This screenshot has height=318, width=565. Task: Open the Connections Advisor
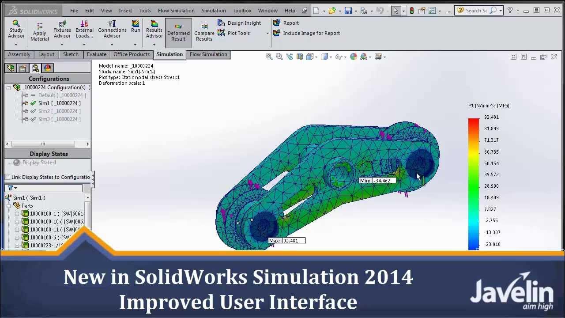click(x=112, y=29)
